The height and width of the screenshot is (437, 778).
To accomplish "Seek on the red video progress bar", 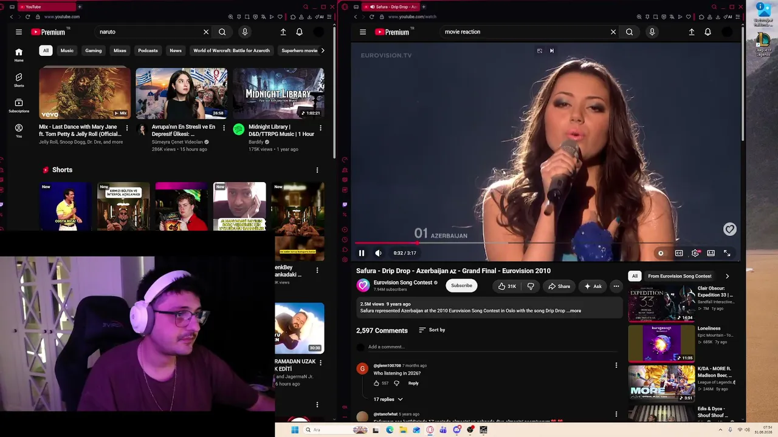I will [x=546, y=243].
